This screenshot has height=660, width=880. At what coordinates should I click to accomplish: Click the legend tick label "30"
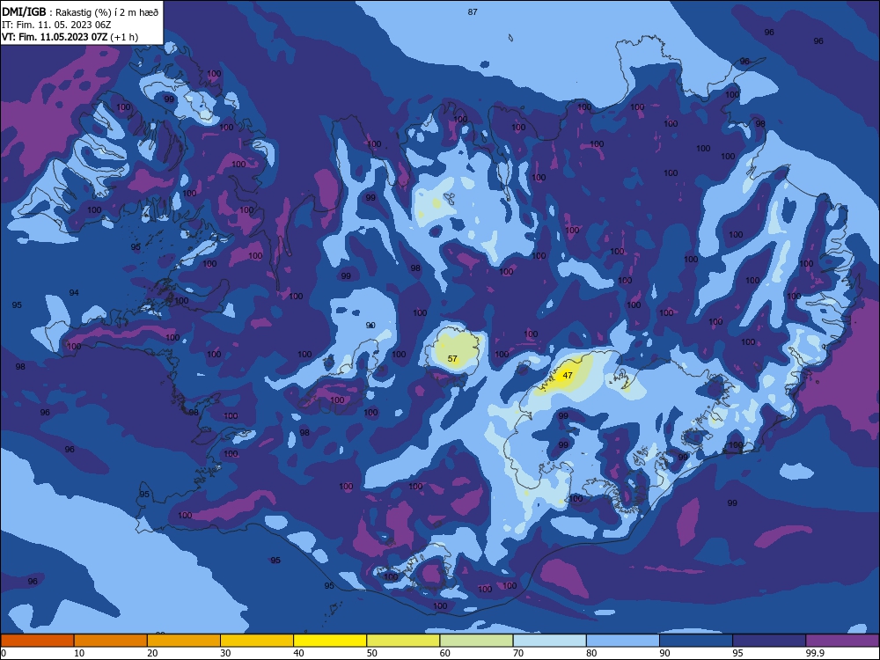[225, 653]
